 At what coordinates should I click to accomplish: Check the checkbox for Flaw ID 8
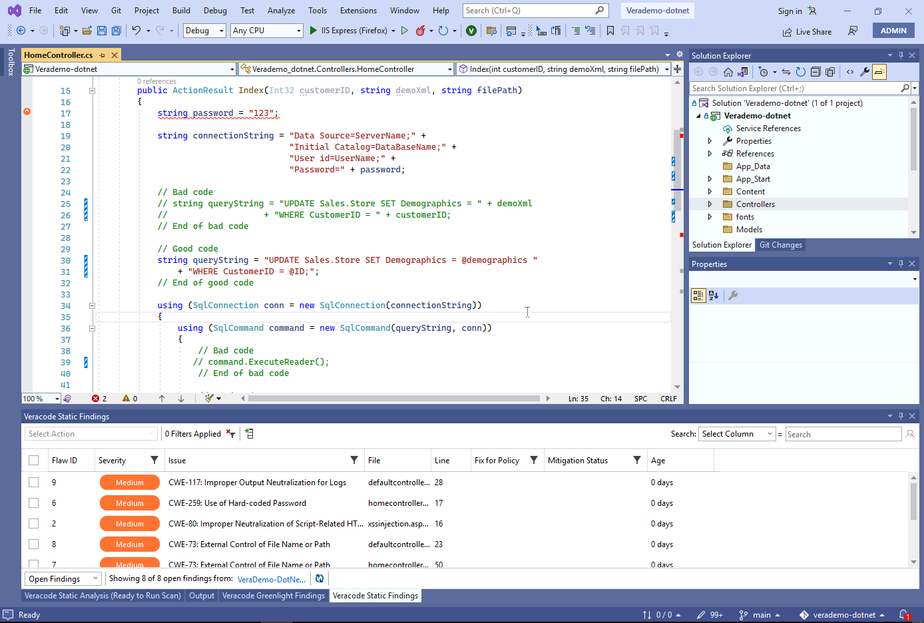[33, 544]
